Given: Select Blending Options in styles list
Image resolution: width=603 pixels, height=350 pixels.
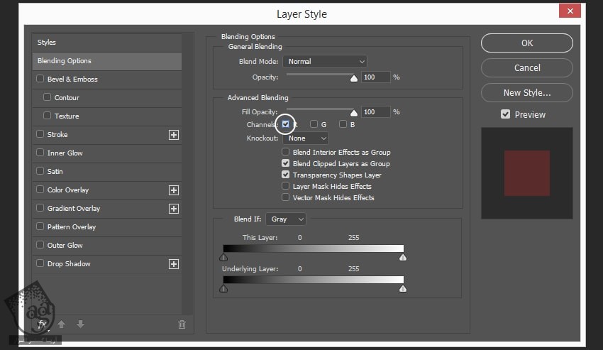Looking at the screenshot, I should tap(106, 61).
